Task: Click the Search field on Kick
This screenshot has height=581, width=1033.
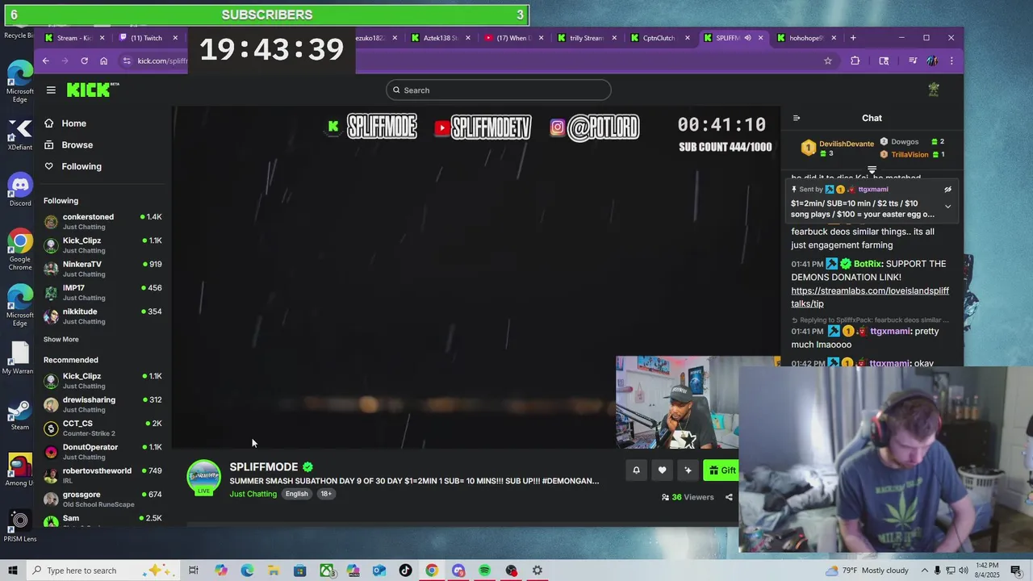Action: [498, 90]
